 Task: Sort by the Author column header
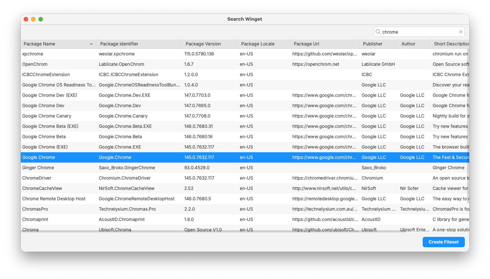click(x=415, y=44)
